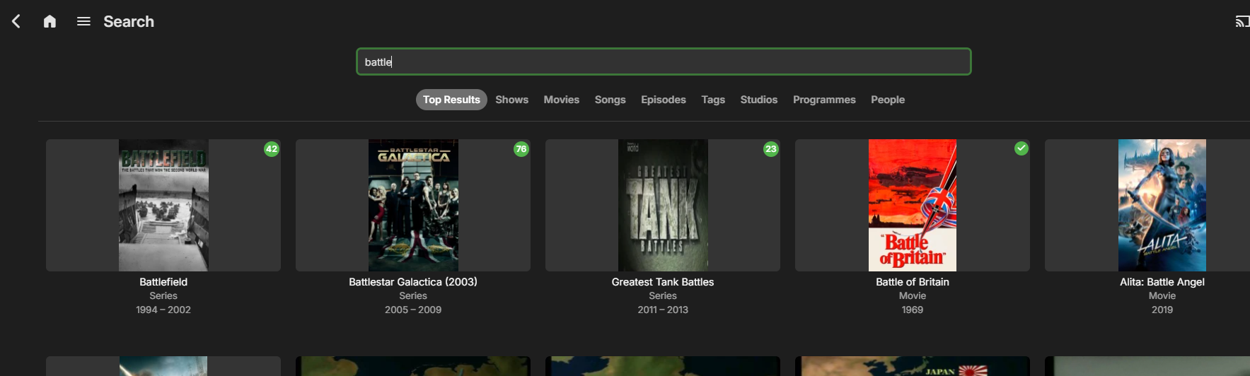Click the '1994 – 2002' year text

click(x=163, y=310)
